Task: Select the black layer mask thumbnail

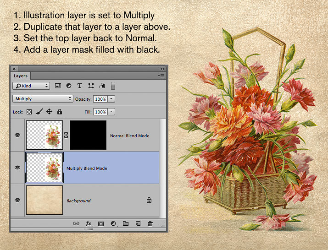Action: [x=88, y=135]
